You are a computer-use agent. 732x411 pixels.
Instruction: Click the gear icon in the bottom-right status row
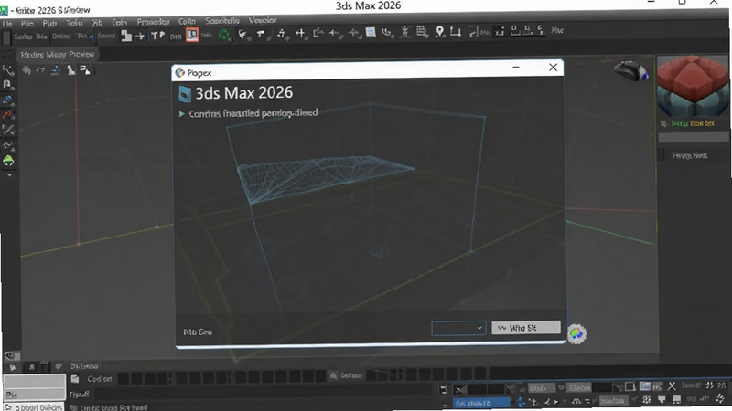click(647, 400)
